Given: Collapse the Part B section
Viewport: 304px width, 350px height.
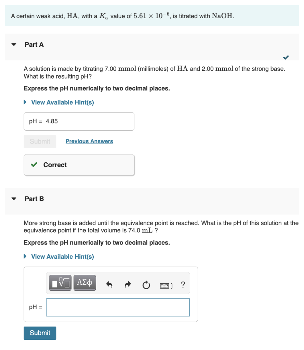Looking at the screenshot, I should click(x=13, y=198).
